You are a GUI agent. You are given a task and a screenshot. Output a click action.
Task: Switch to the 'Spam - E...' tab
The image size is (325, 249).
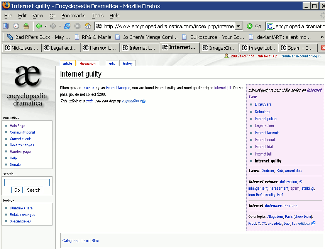[x=298, y=48]
